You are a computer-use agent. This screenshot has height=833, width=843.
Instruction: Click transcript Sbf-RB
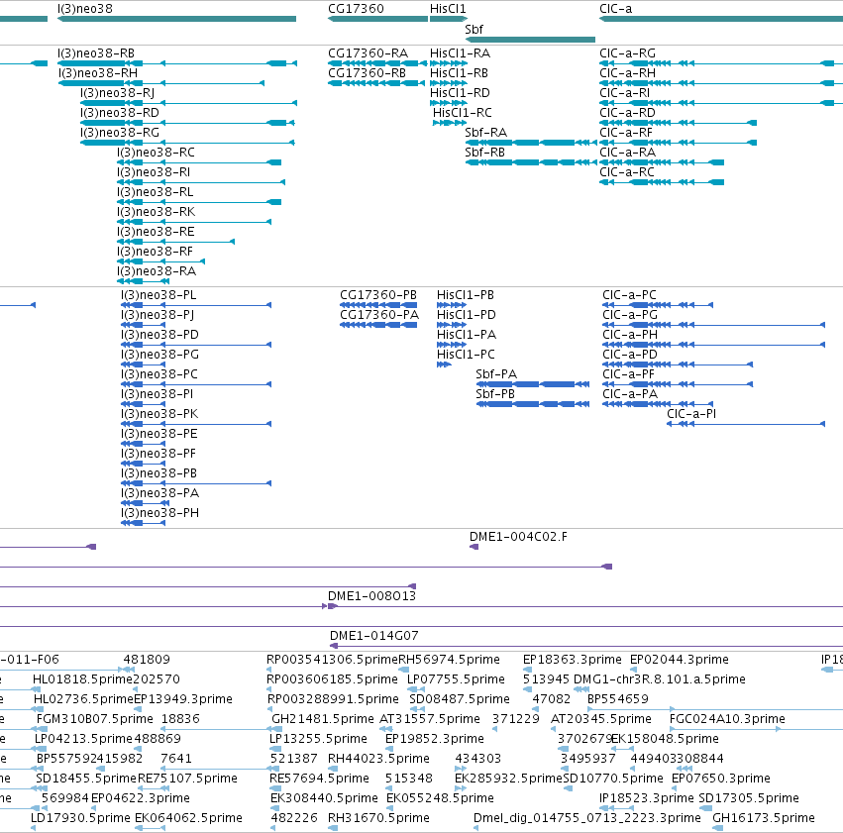tap(485, 153)
